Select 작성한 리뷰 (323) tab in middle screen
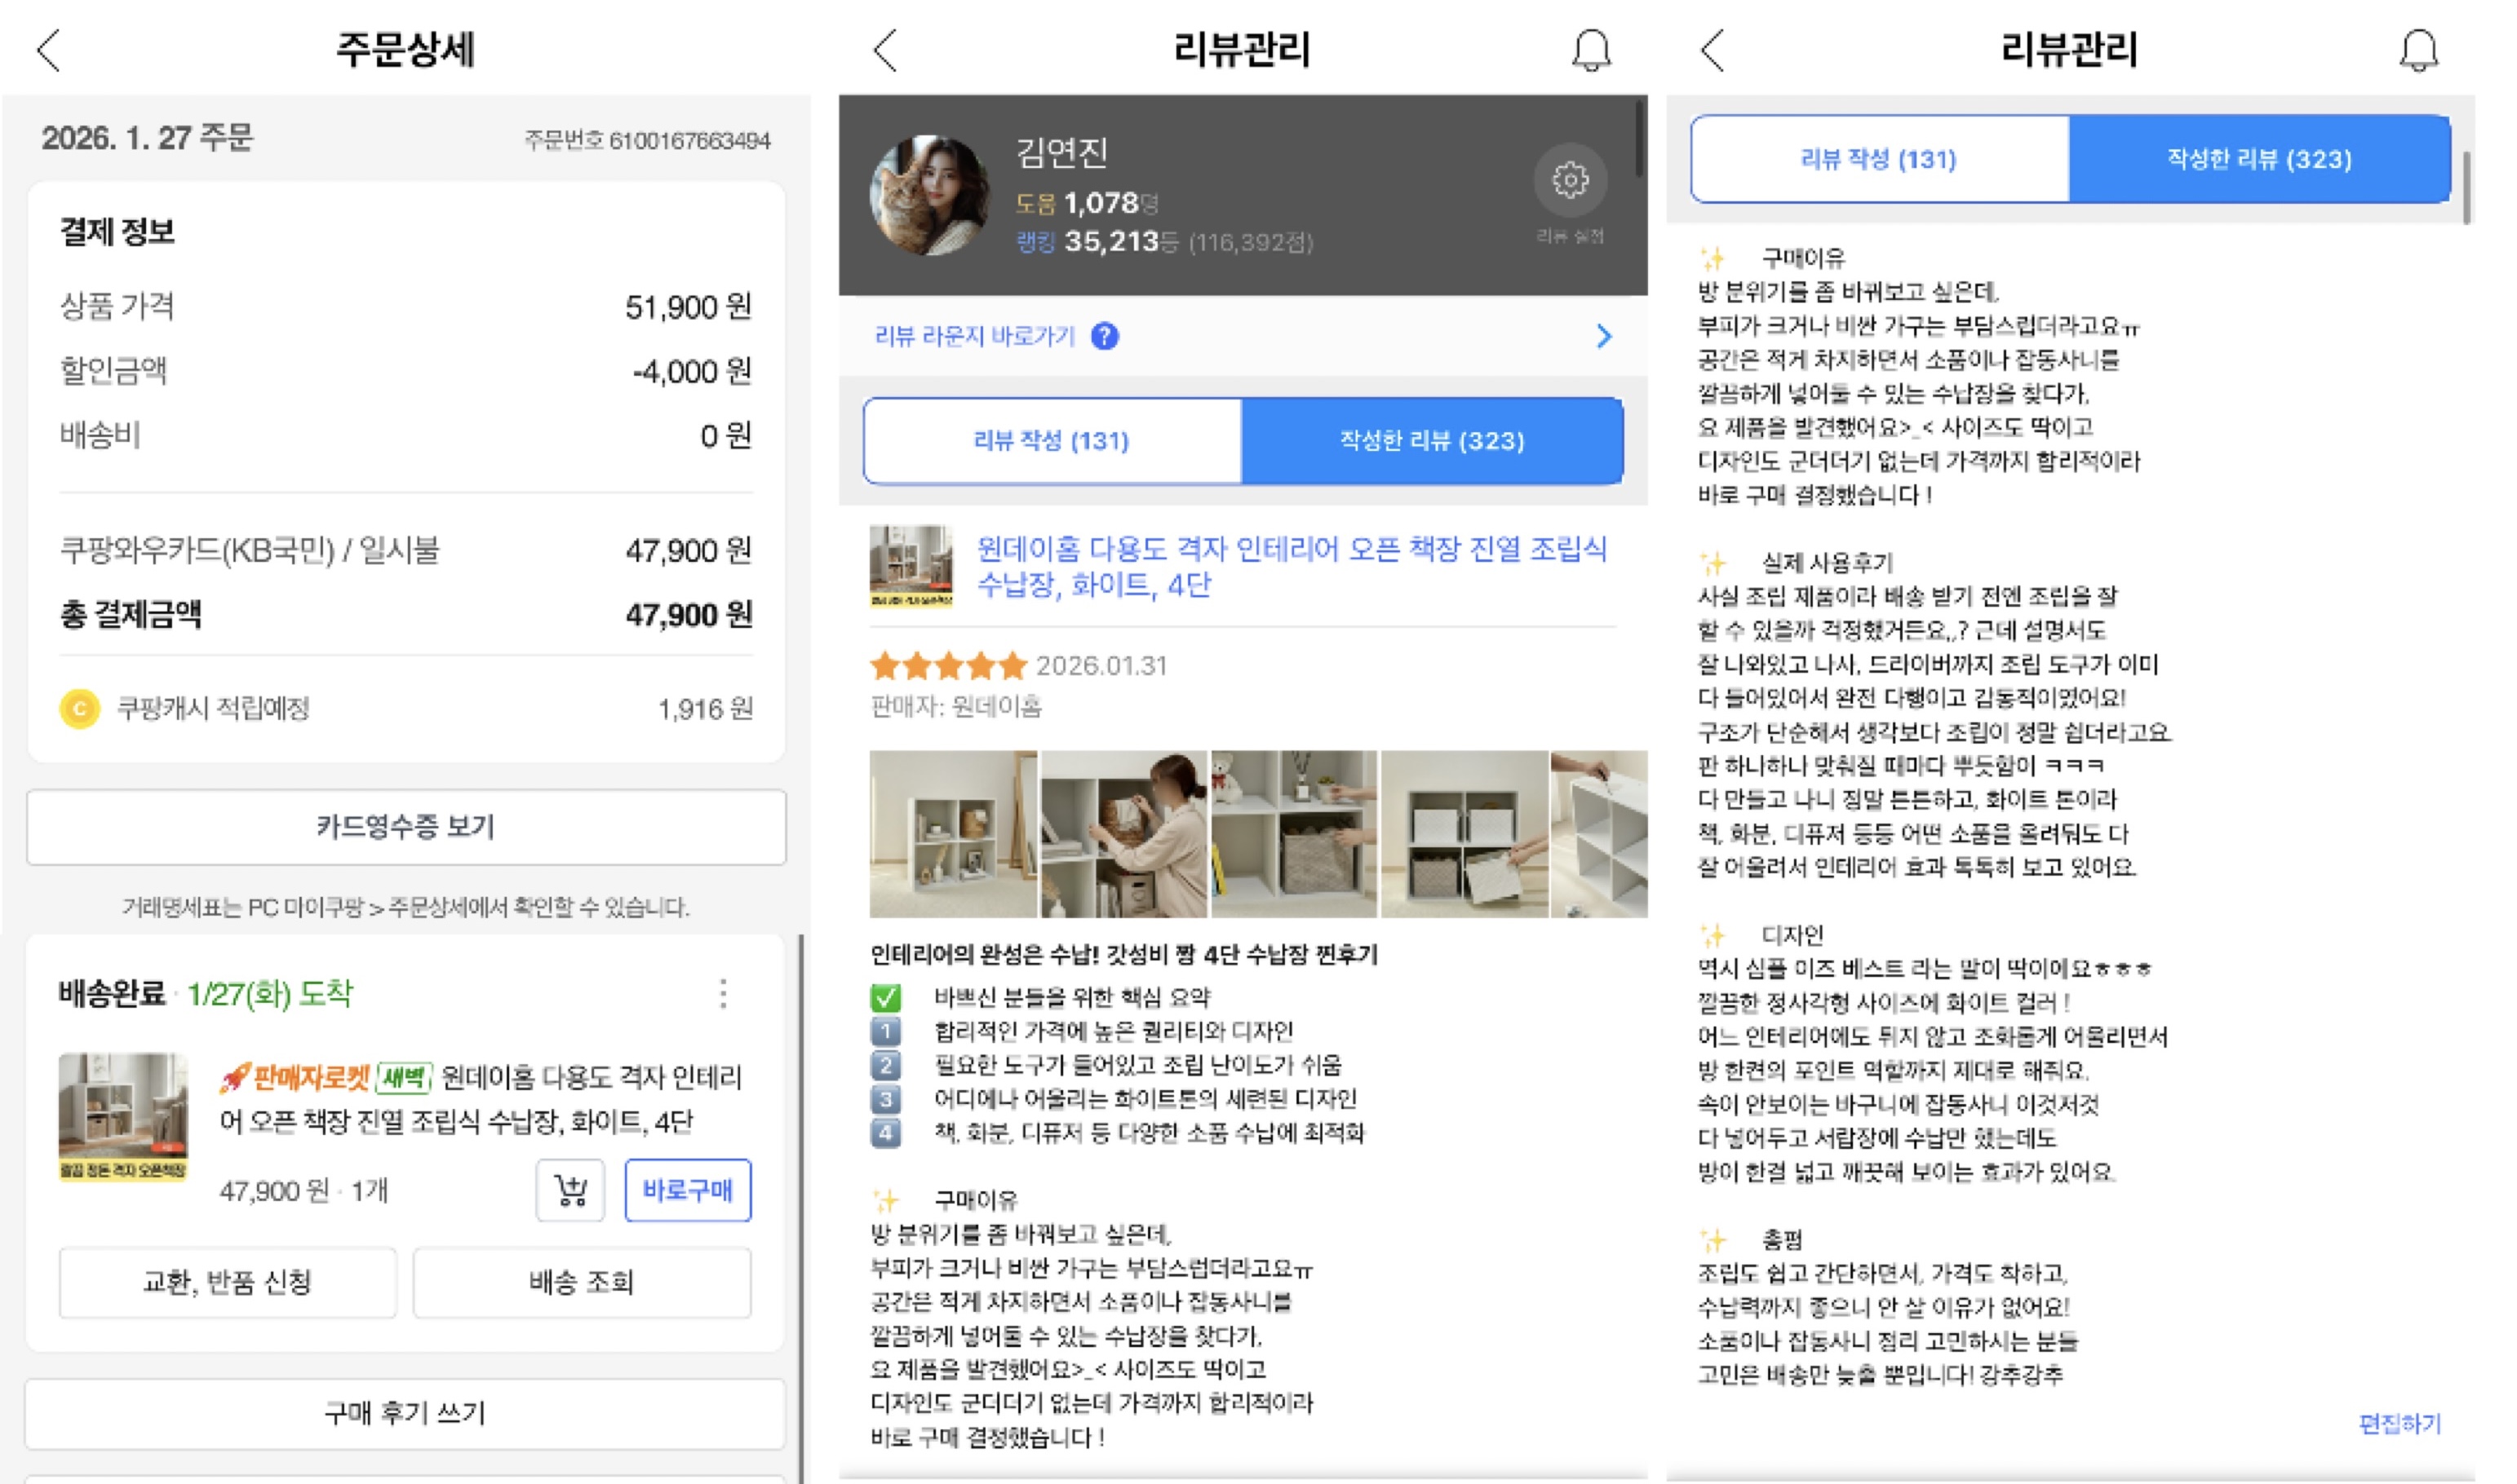Screen dimensions: 2517x1484 tap(1432, 441)
